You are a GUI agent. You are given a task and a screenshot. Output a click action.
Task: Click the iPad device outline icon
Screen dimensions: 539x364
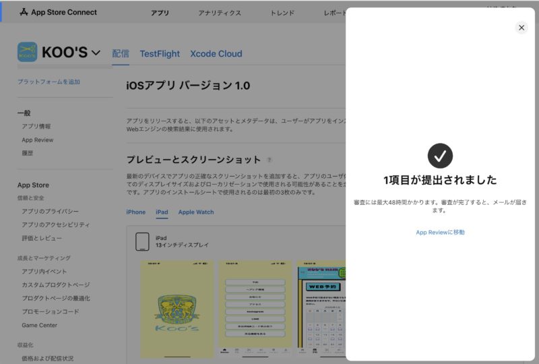point(142,242)
